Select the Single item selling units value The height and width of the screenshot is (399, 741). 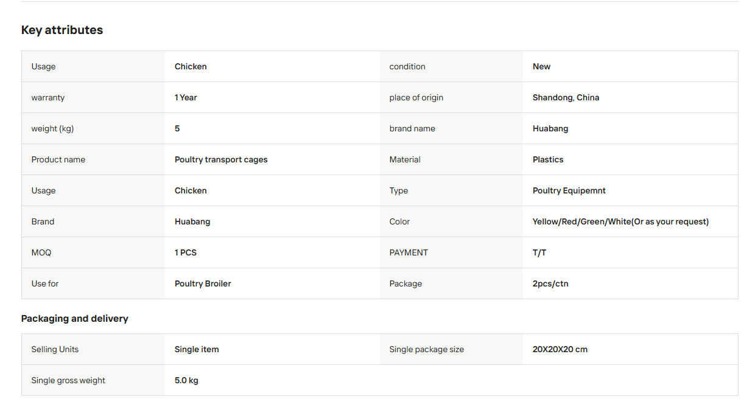click(197, 349)
